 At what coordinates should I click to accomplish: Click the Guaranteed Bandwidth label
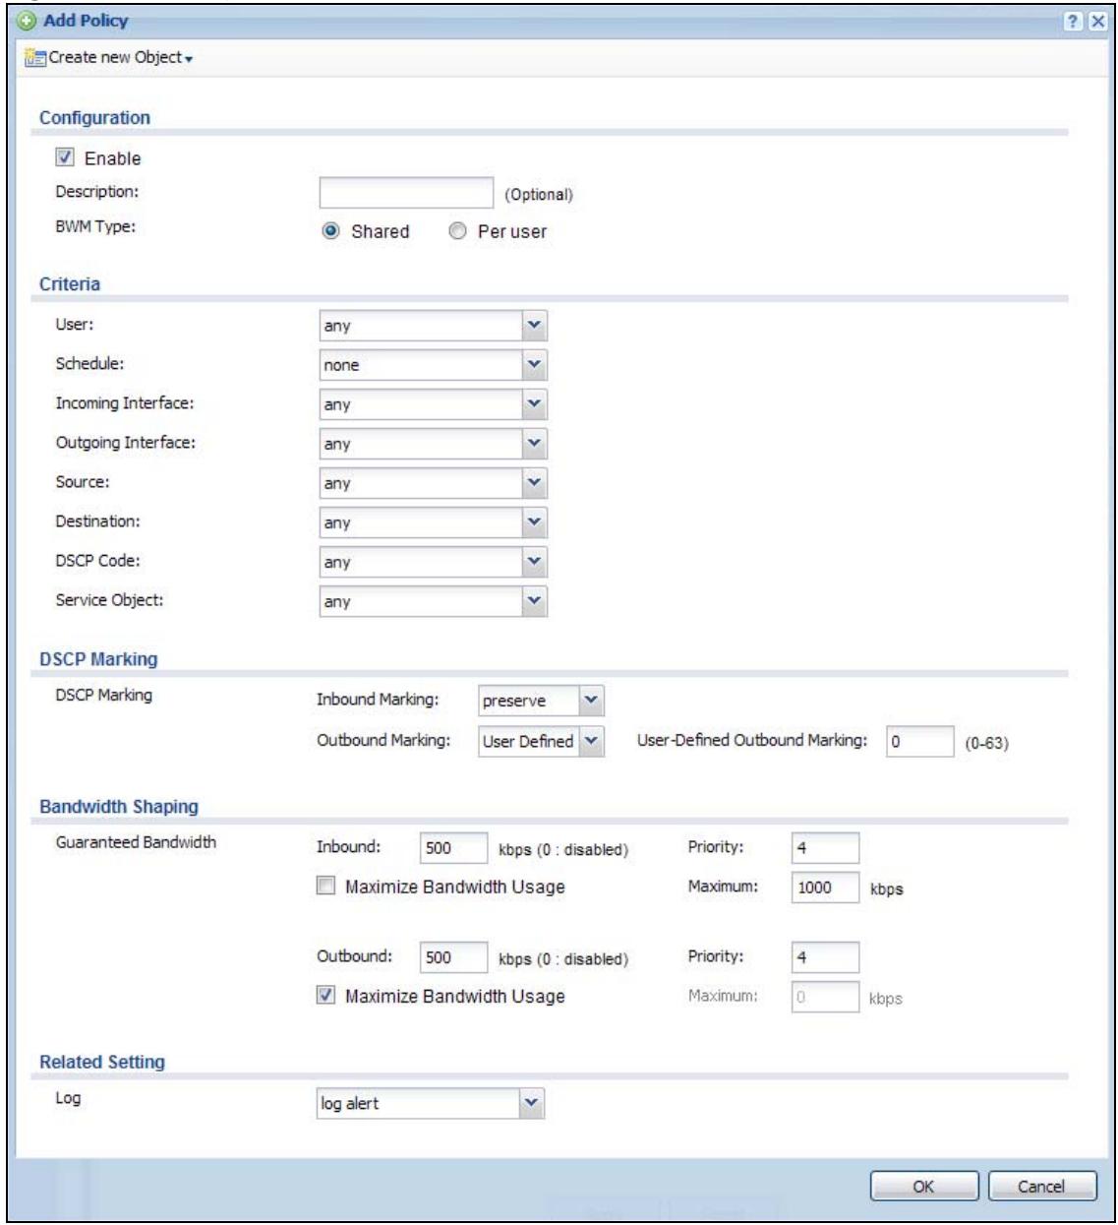tap(136, 842)
